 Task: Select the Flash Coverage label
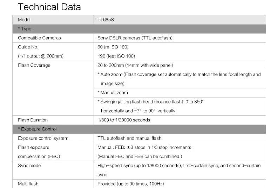[x=34, y=65]
